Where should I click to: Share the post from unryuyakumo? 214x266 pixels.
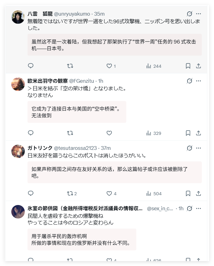coord(198,66)
